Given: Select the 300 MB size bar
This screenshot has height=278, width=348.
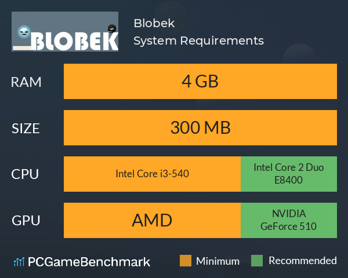Looking at the screenshot, I should coord(200,127).
